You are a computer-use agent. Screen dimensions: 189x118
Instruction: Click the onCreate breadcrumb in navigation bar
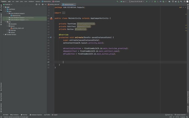coord(56,1)
